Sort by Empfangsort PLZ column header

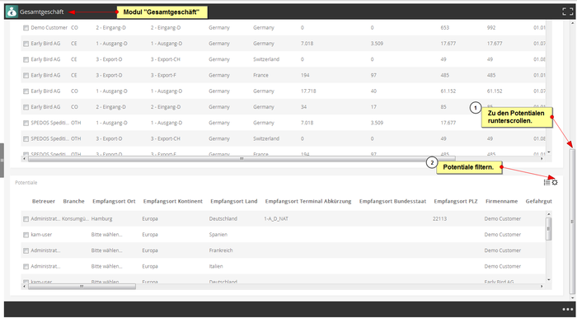coord(456,201)
